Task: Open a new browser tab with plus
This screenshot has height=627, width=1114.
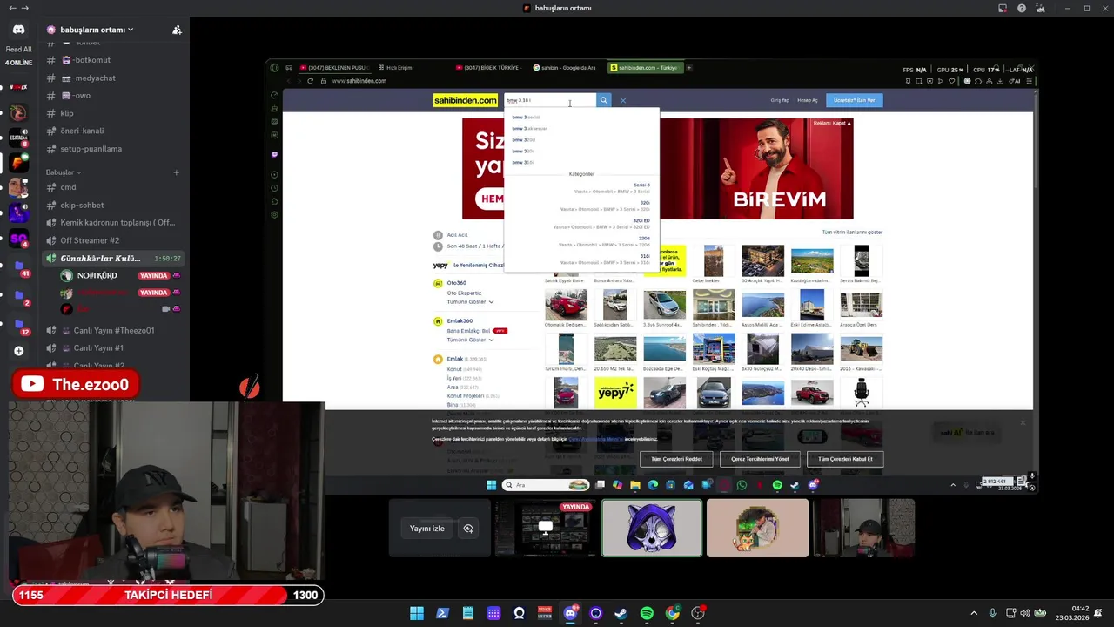Action: [689, 67]
